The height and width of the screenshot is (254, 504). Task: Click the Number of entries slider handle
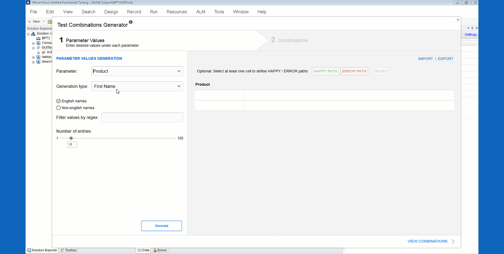coord(71,138)
